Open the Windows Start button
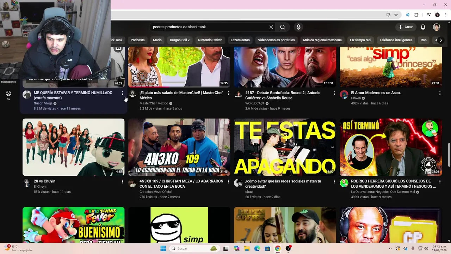Screen dimensions: 451x254 [163, 248]
